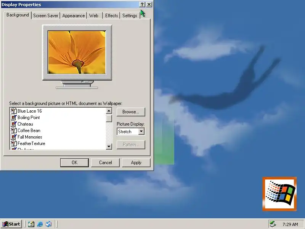Screen dimensions: 305x229
Task: Click the Boiling Point wallpaper icon
Action: 13,118
